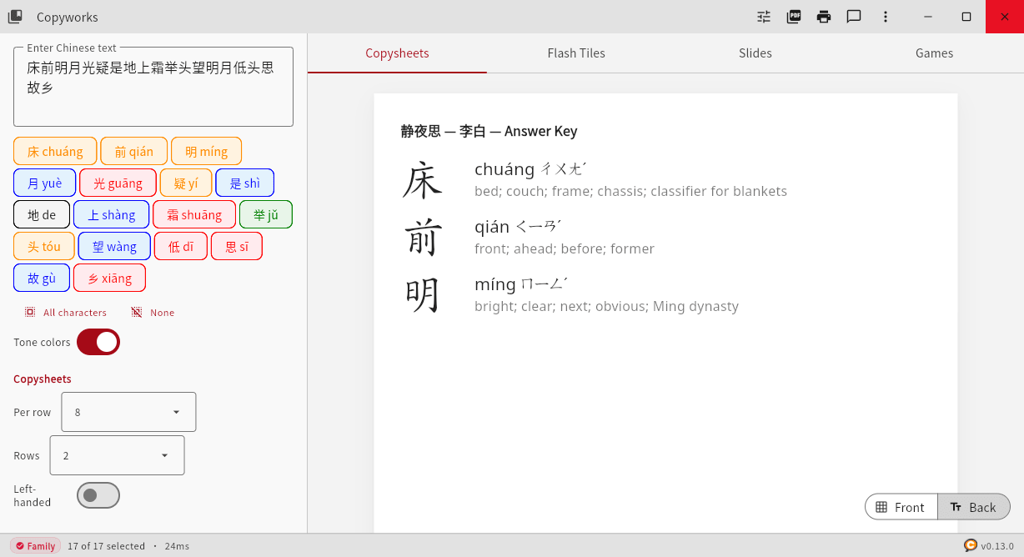Click the print icon
This screenshot has width=1024, height=557.
coord(823,17)
